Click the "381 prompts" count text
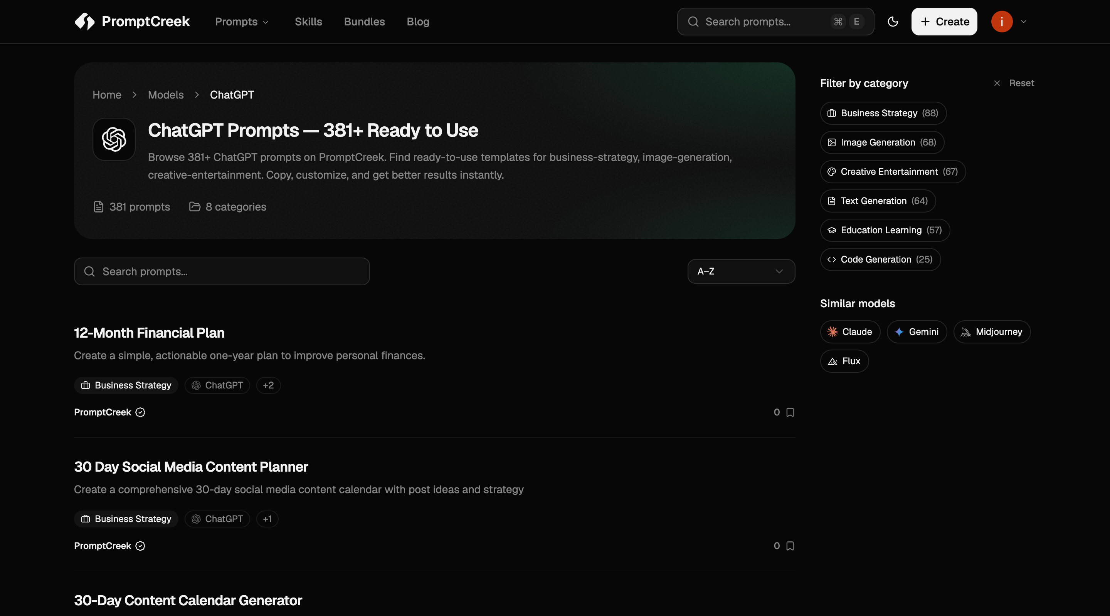The image size is (1110, 616). tap(140, 207)
